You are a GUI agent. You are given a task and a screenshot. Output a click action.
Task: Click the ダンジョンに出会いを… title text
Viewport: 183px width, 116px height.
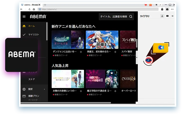[65, 51]
